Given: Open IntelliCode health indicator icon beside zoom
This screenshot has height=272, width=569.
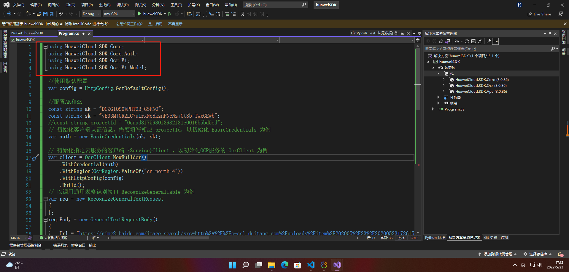Looking at the screenshot, I should tap(30, 238).
